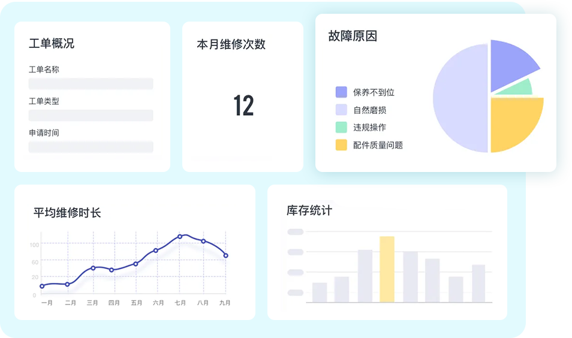
Task: Click the 保养不到位 legend label
Action: pos(374,92)
